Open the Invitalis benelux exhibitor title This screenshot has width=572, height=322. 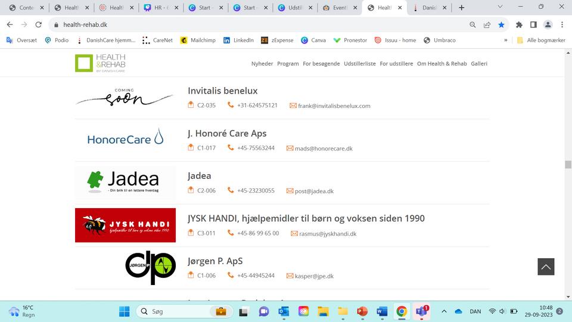click(x=222, y=91)
